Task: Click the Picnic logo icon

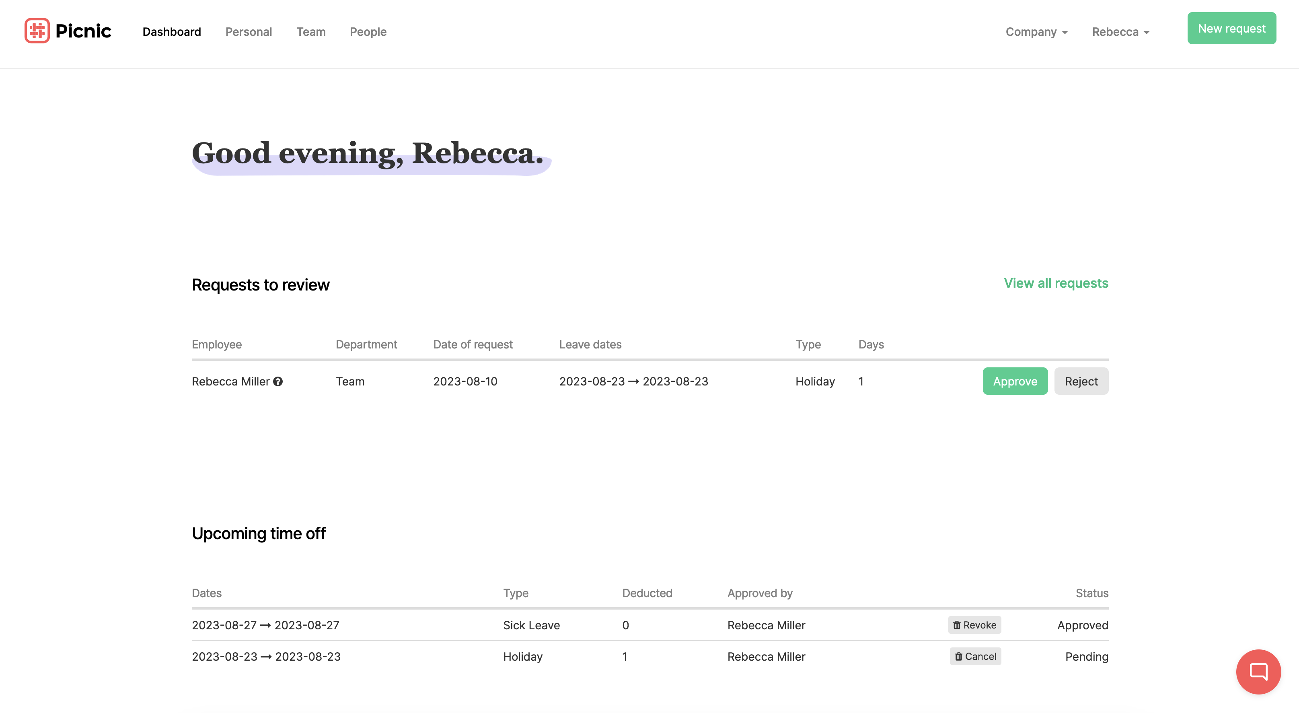Action: tap(37, 31)
